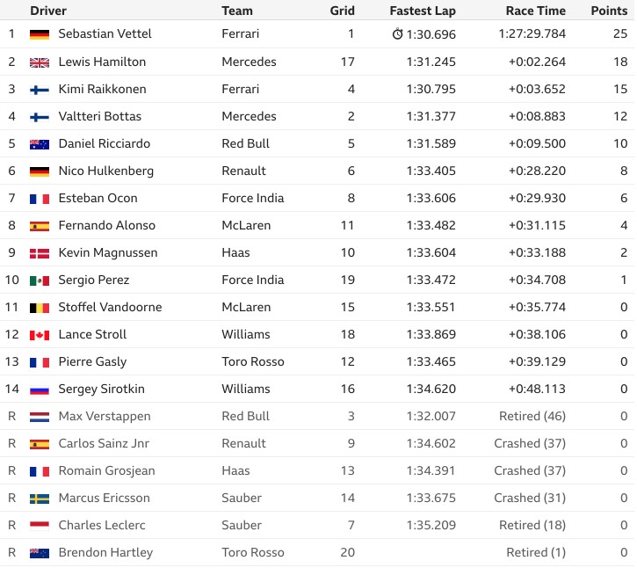Click the Danish flag beside Kevin Magnussen
637x568 pixels.
tap(40, 253)
